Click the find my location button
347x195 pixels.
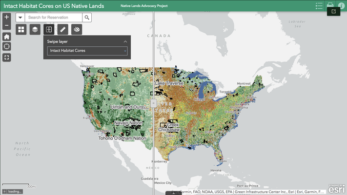6,47
